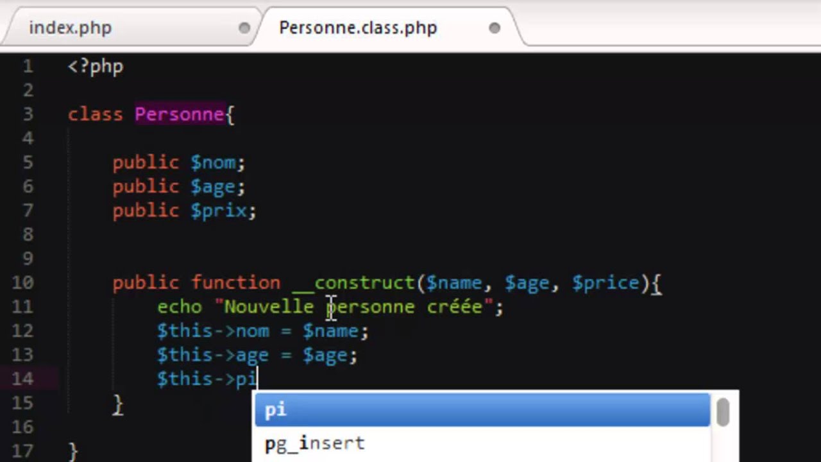Choose the 'pi' autocomplete suggestion

click(x=482, y=410)
